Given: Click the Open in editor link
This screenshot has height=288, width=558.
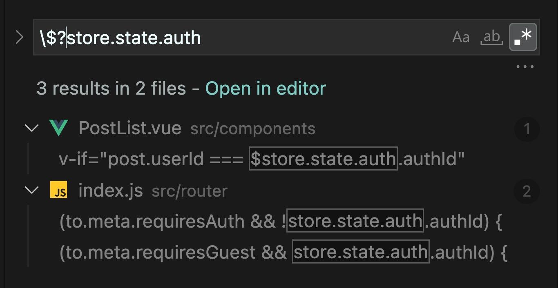Looking at the screenshot, I should point(266,88).
